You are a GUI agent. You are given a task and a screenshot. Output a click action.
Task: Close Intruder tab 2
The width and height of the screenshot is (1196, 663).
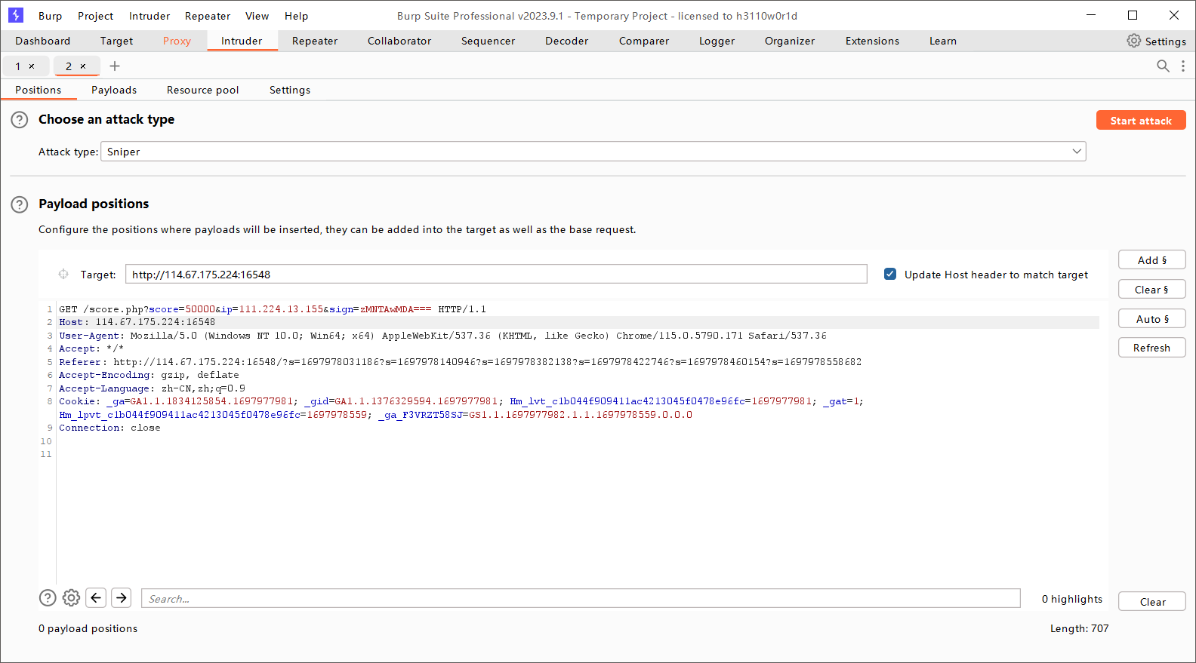(83, 66)
